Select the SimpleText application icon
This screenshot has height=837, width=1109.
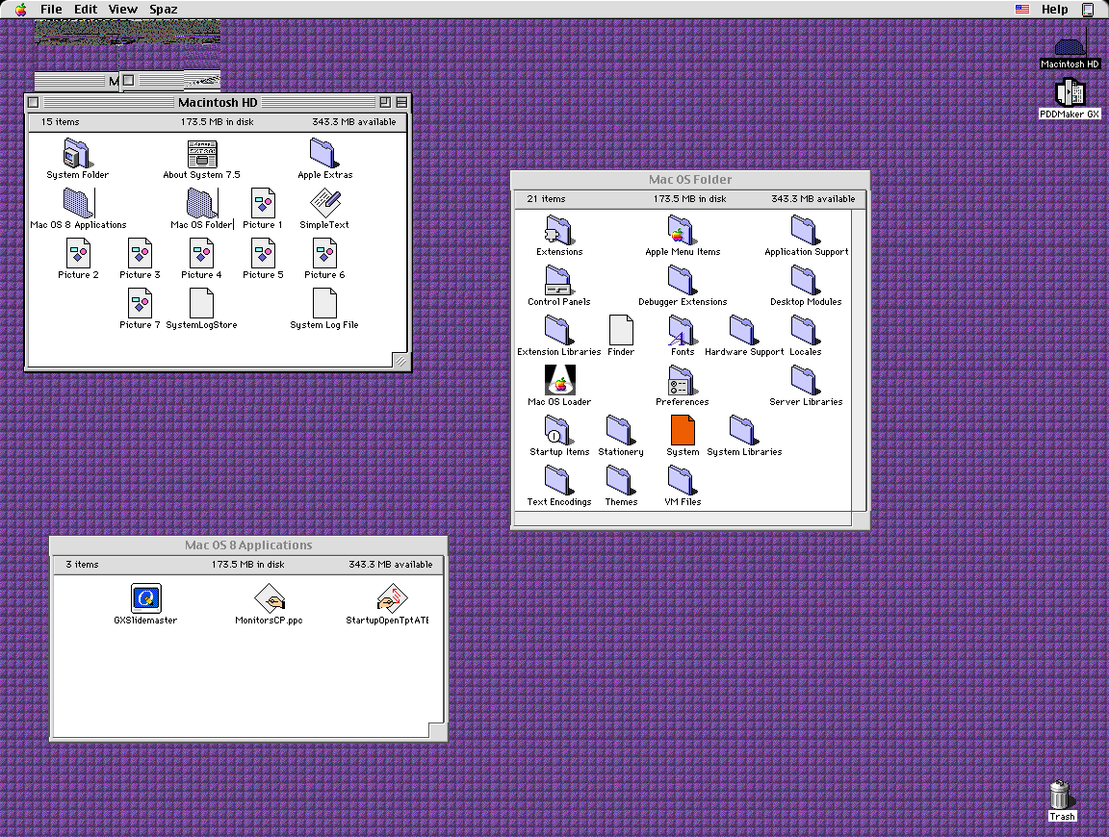[324, 204]
